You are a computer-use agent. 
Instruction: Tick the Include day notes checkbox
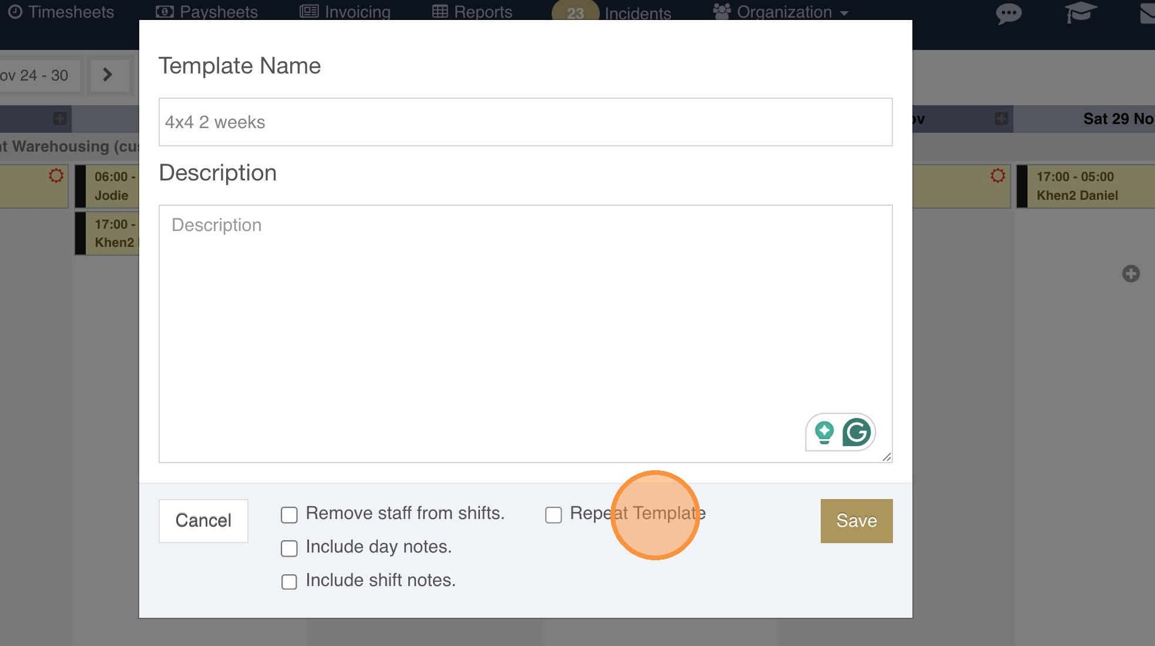289,548
